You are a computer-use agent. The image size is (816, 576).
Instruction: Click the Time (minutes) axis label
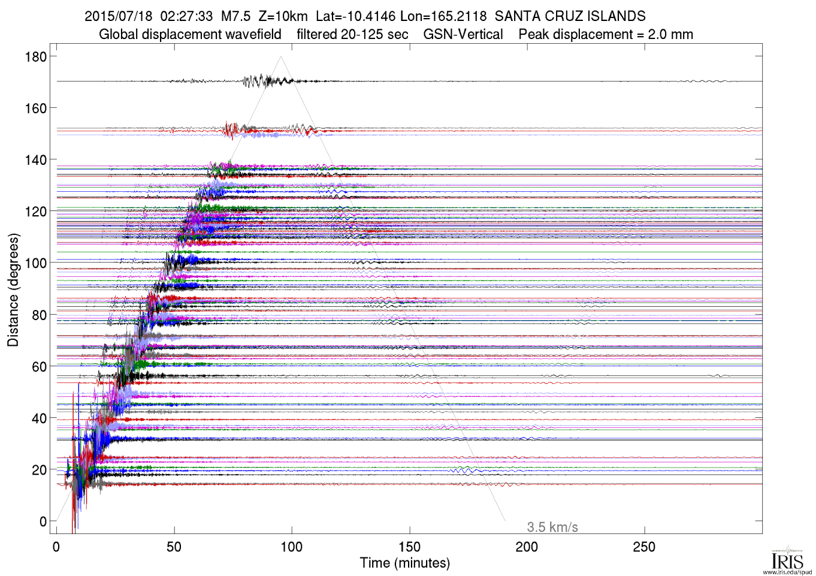(404, 563)
